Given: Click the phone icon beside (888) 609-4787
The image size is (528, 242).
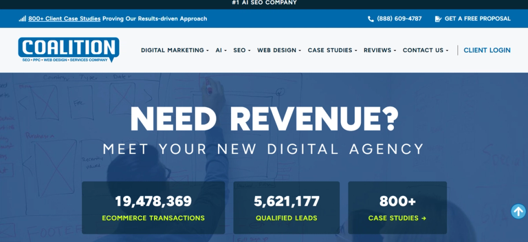Looking at the screenshot, I should point(371,19).
